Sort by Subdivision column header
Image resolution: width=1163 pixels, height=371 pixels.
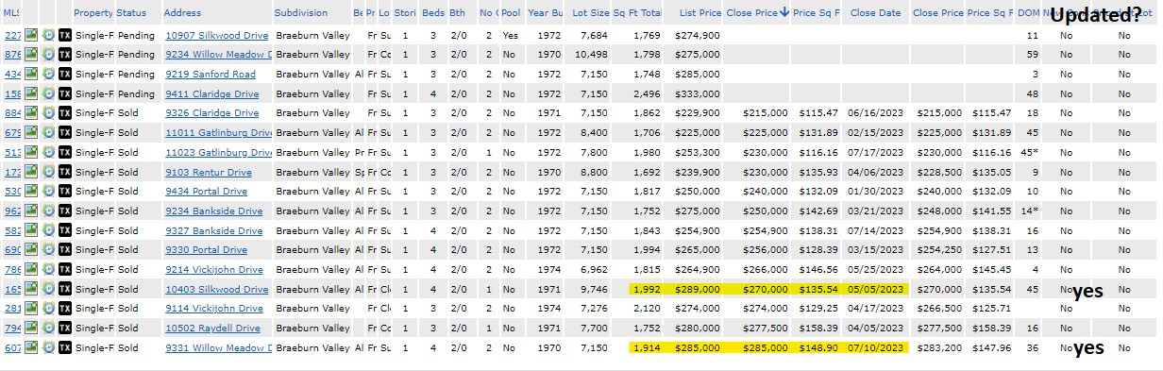(x=301, y=13)
